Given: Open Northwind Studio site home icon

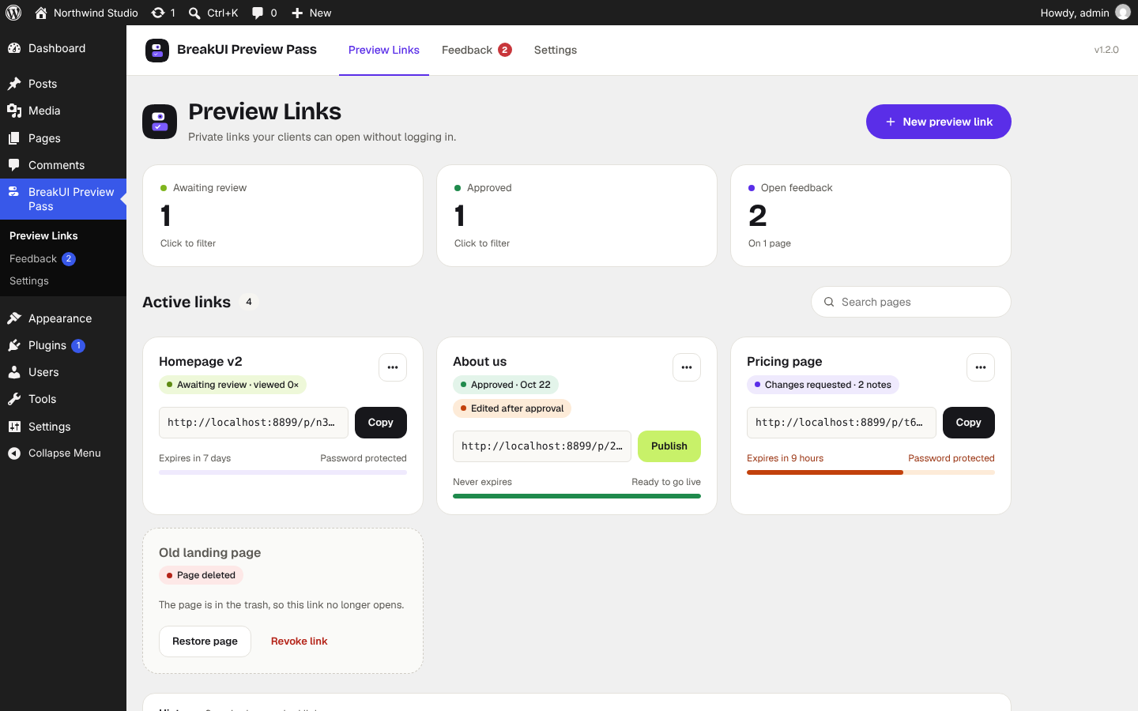Looking at the screenshot, I should pos(41,13).
